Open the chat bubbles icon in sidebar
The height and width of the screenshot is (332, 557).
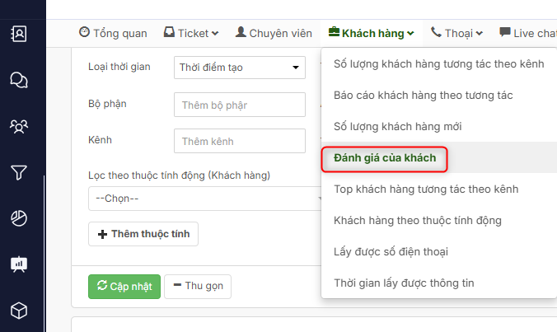(x=18, y=80)
